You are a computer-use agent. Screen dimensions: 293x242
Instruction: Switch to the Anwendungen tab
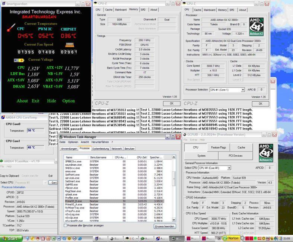[69, 149]
